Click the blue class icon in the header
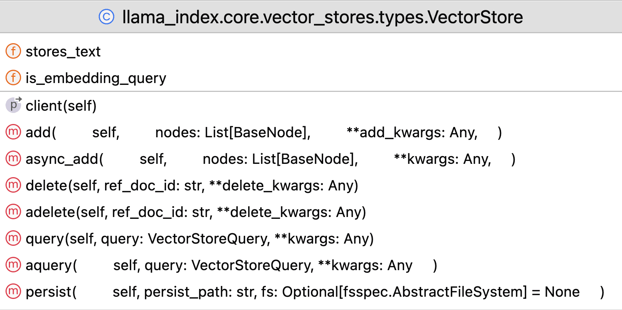The image size is (622, 310). [107, 17]
